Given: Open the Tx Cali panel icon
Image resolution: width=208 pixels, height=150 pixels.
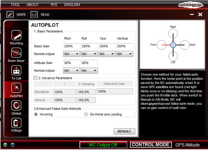Looking at the screenshot, I should pos(16,71).
